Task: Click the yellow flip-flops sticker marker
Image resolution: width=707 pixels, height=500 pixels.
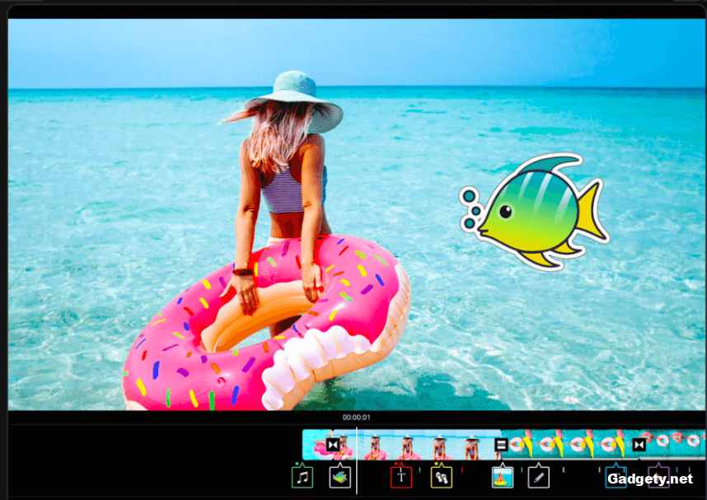Action: click(x=441, y=477)
